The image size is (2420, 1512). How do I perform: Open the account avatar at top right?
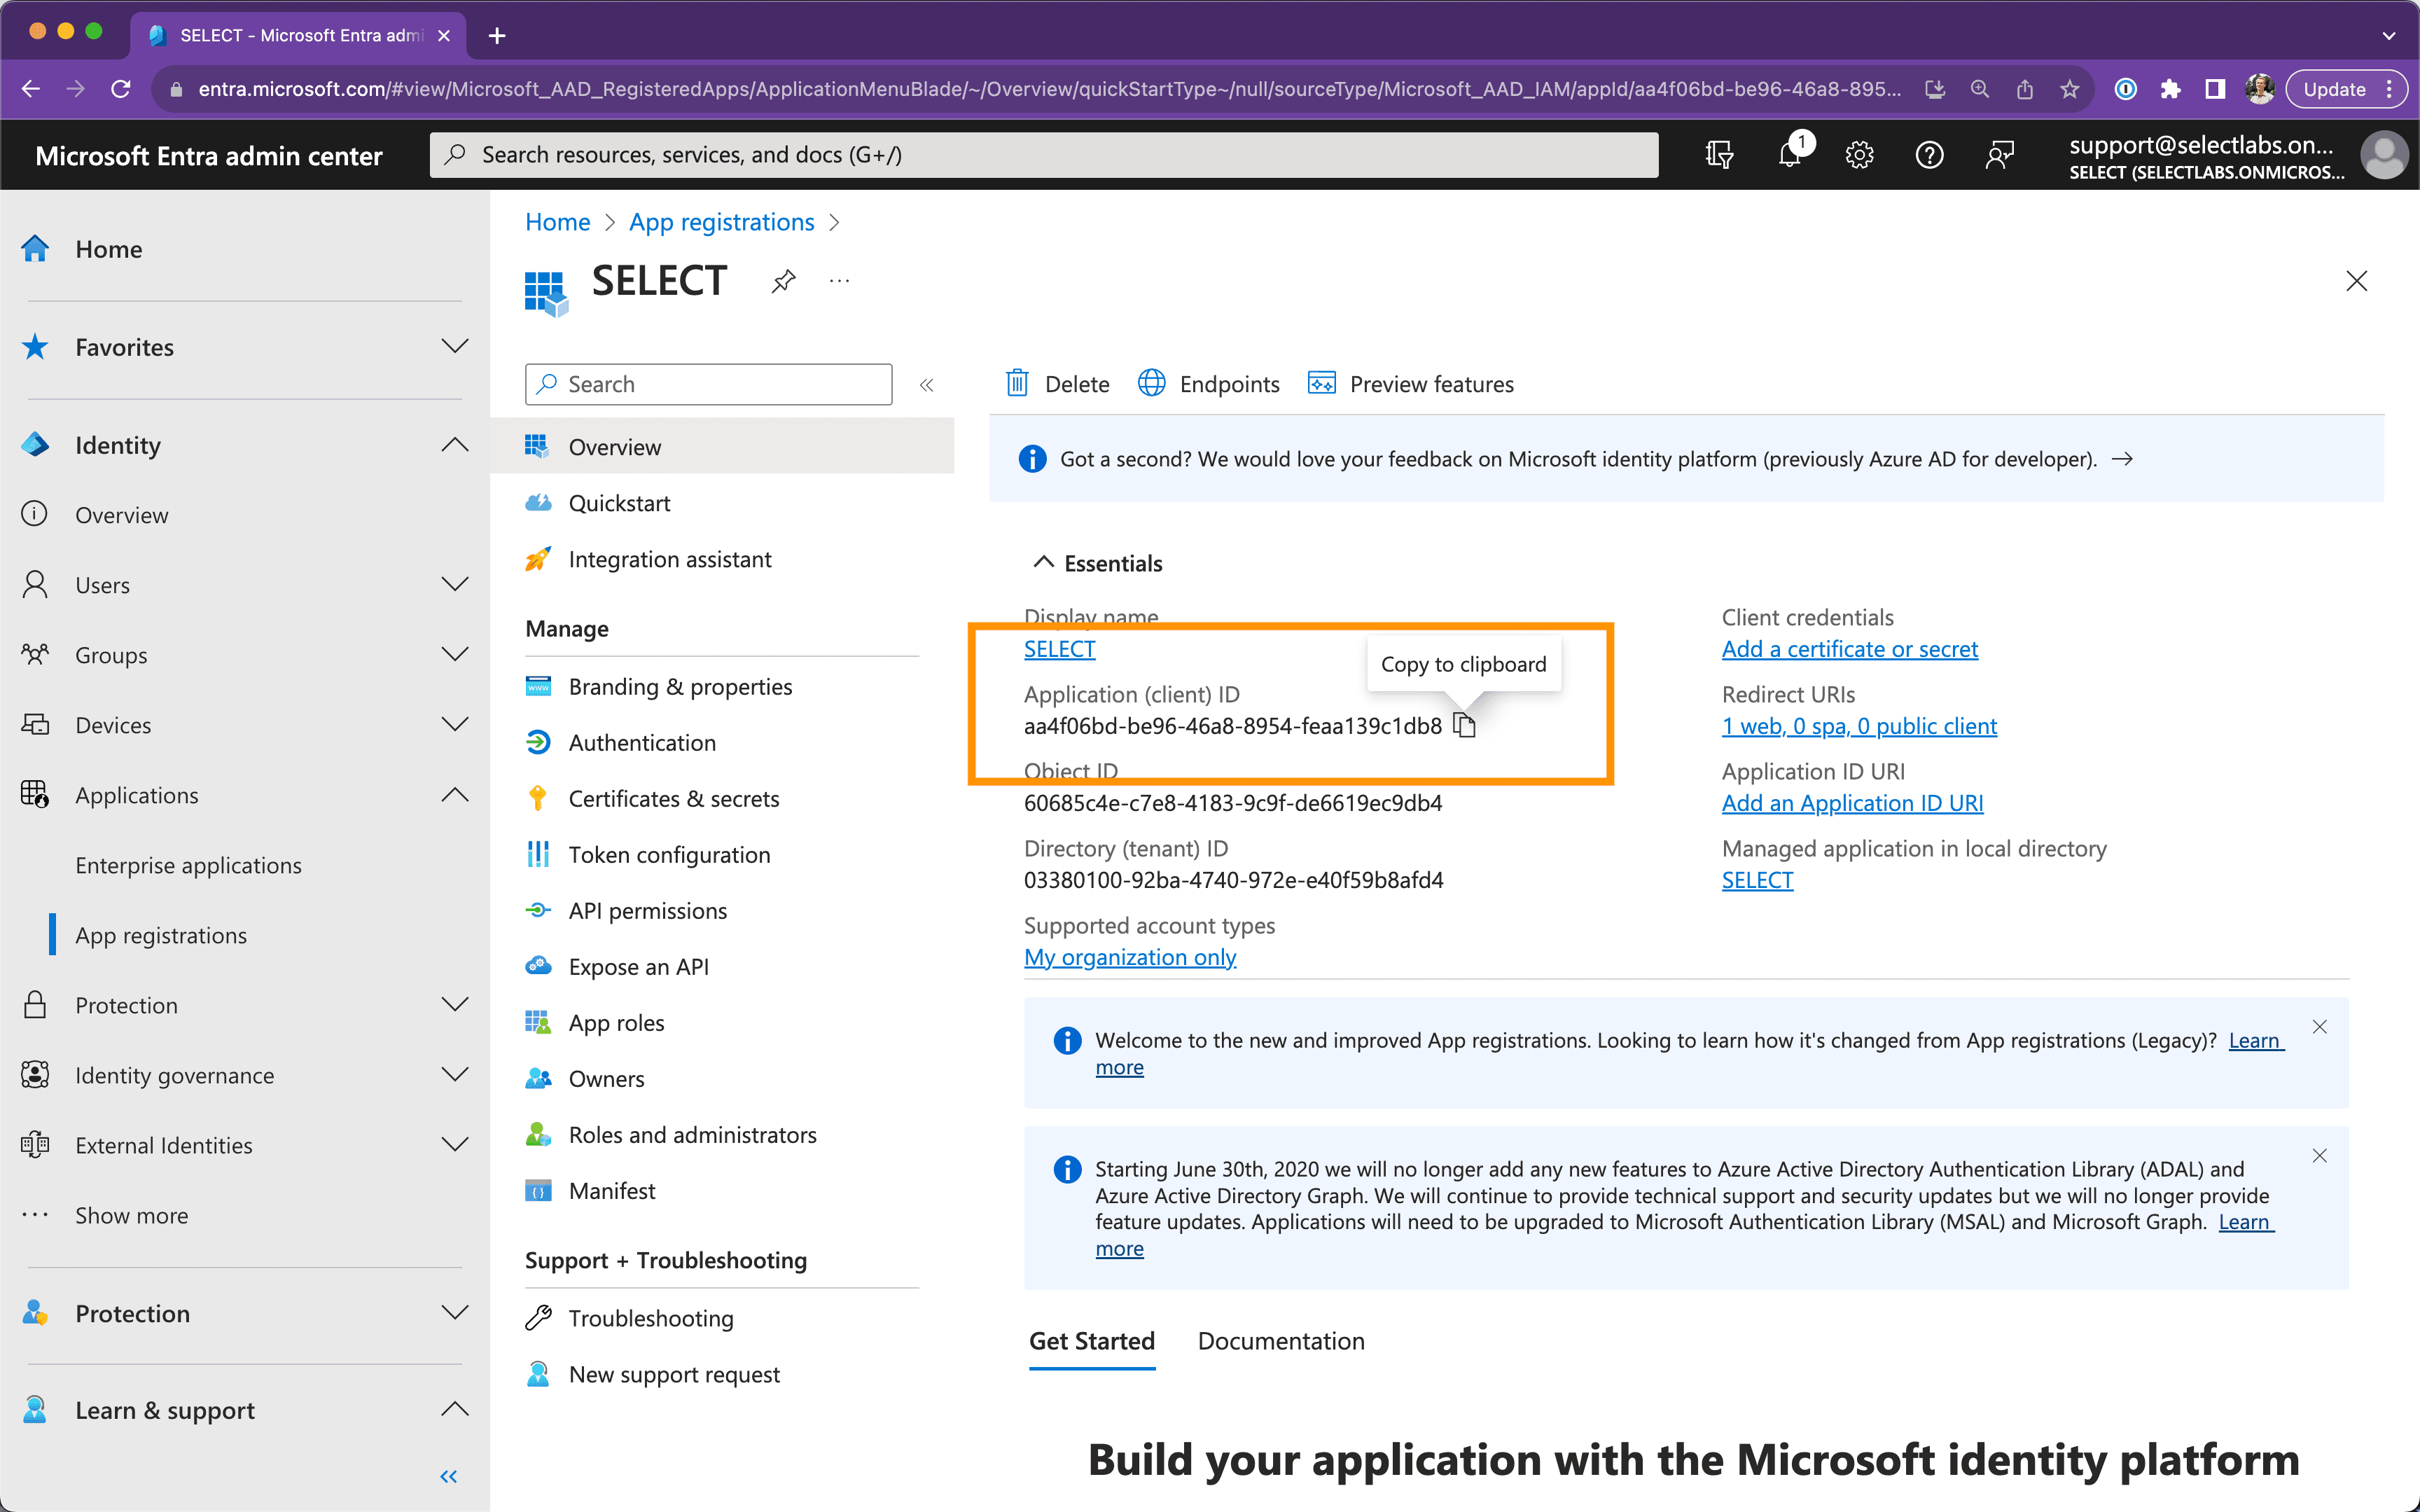point(2384,155)
